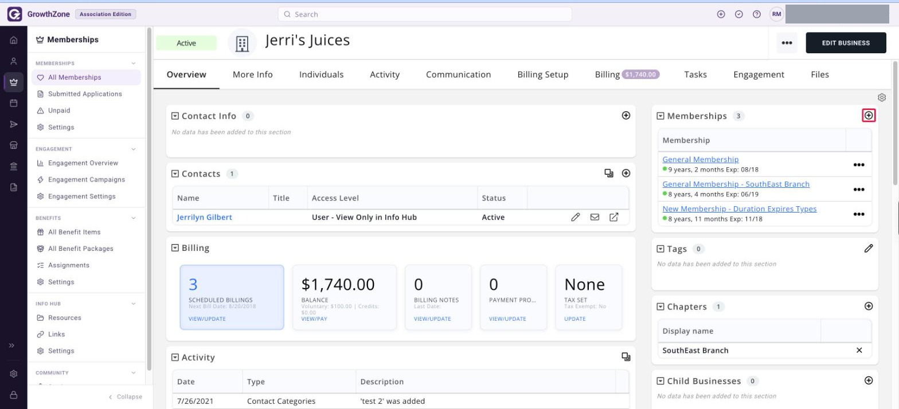
Task: Click the Edit Business button
Action: click(x=846, y=43)
